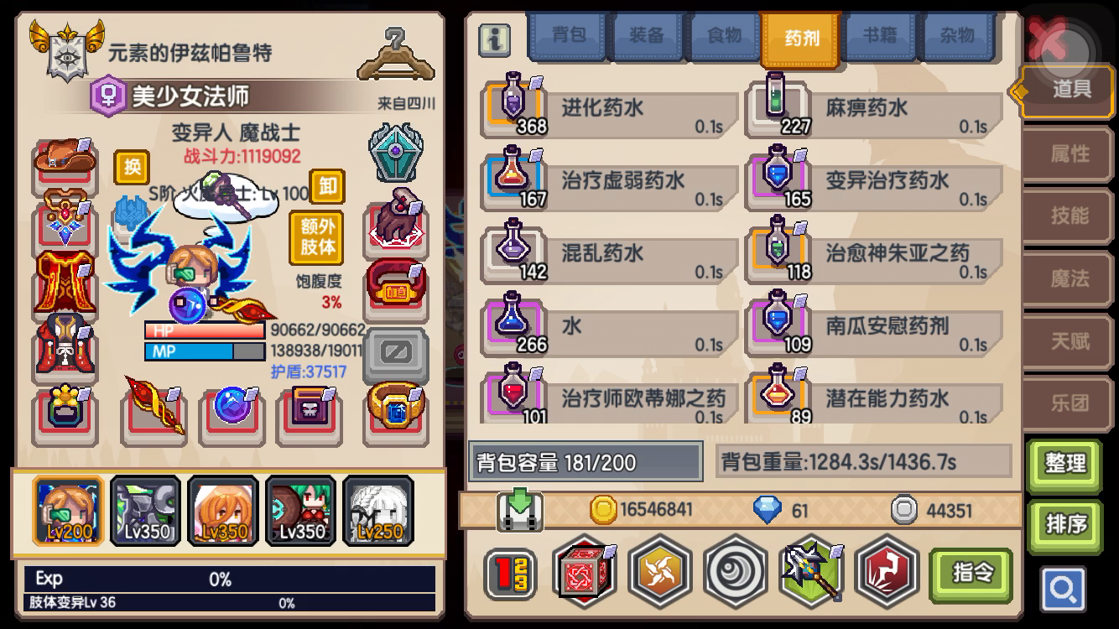This screenshot has height=629, width=1119.
Task: Click the info icon beside inventory tabs
Action: coord(495,39)
